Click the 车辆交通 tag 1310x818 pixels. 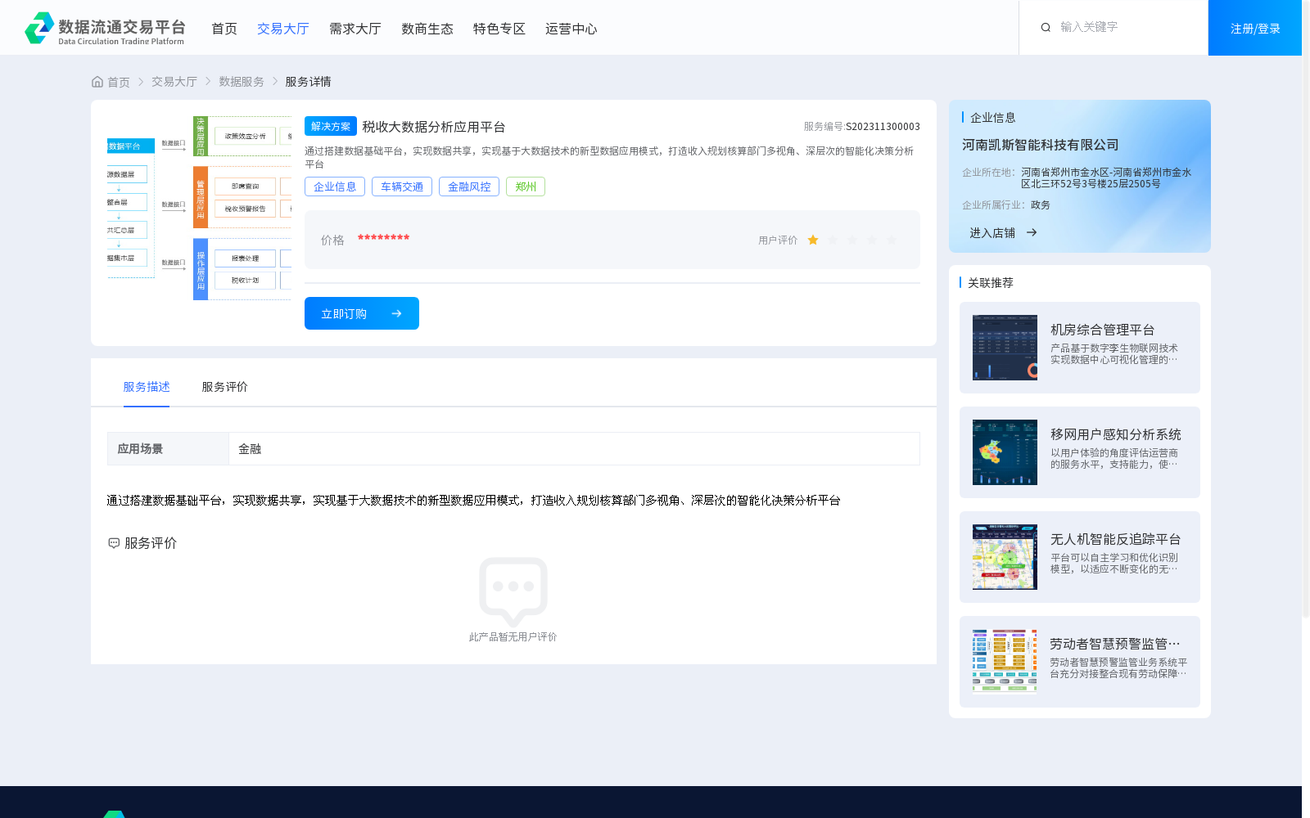click(x=402, y=187)
